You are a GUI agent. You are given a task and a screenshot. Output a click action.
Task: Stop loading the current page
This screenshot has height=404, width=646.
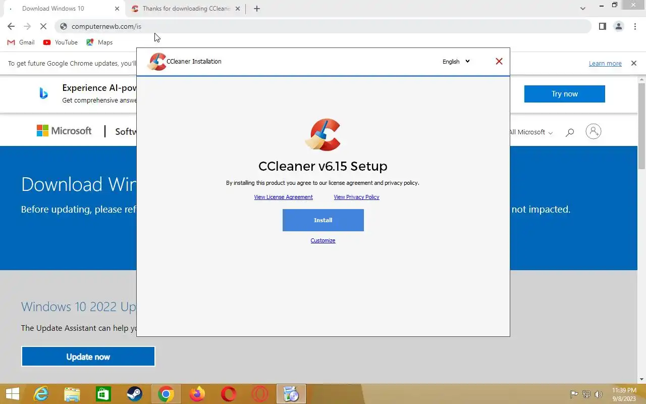[44, 26]
